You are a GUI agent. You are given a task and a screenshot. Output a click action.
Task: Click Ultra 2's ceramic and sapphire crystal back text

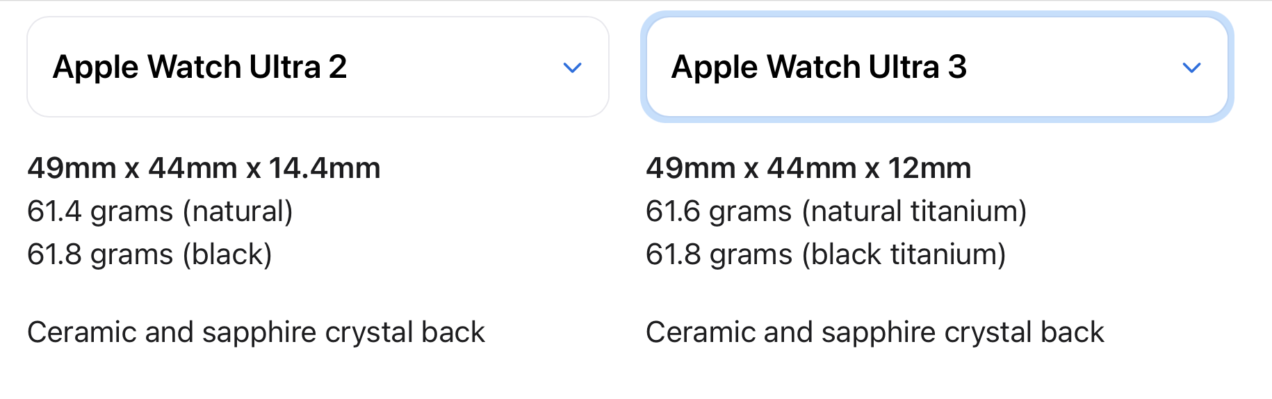[256, 332]
